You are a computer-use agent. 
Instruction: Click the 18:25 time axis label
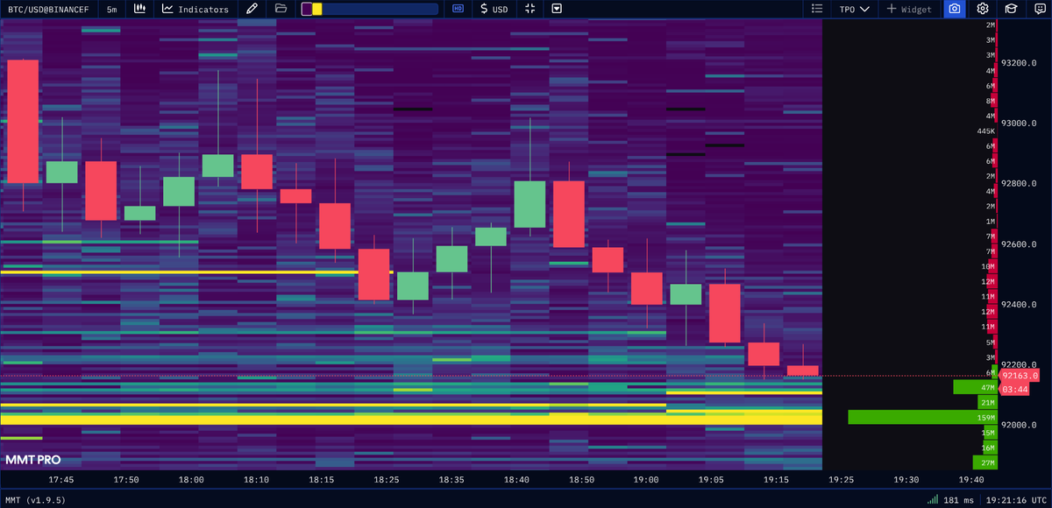[x=386, y=480]
